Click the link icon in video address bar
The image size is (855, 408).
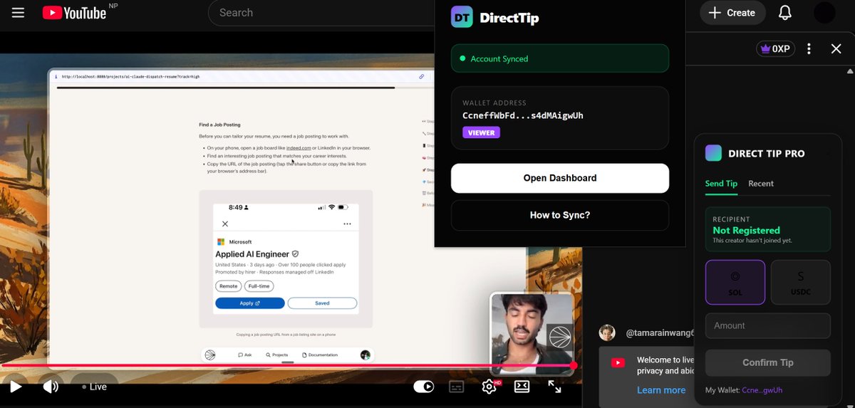tap(421, 76)
